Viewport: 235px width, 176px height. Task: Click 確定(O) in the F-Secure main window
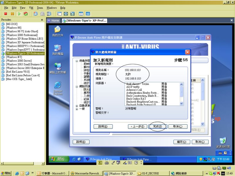(x=182, y=142)
